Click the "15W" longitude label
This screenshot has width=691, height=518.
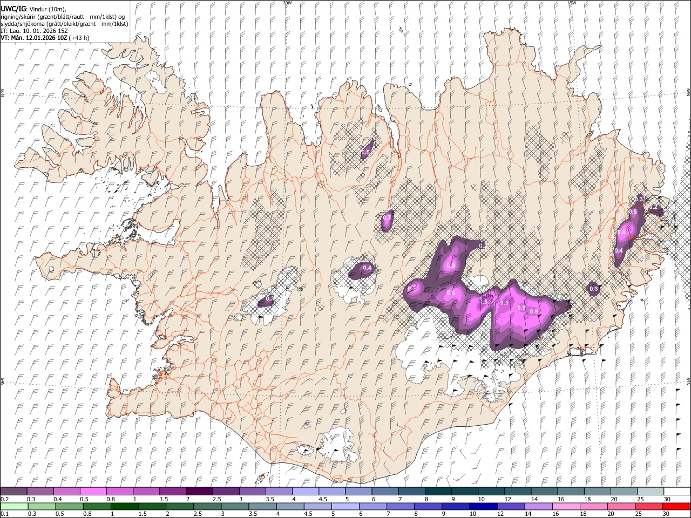coord(572,3)
